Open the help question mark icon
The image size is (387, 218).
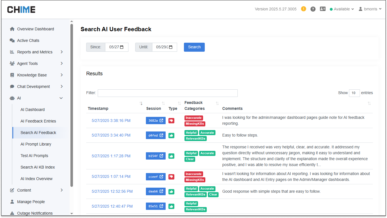point(313,9)
